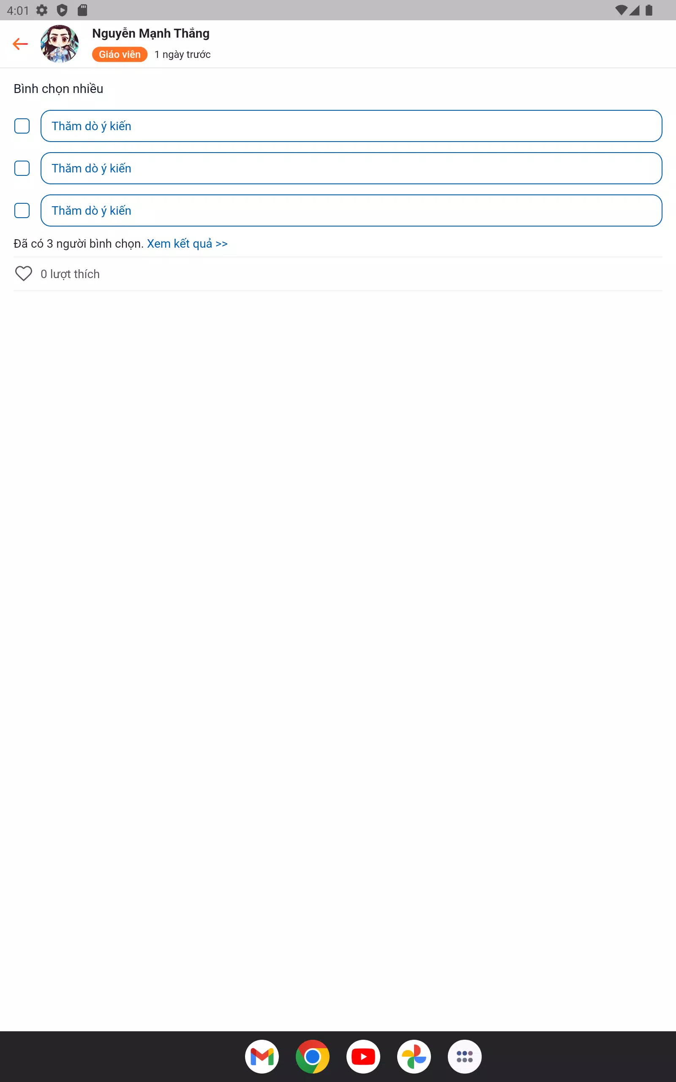Open the Xem kết quả >> link
This screenshot has height=1082, width=676.
tap(187, 244)
